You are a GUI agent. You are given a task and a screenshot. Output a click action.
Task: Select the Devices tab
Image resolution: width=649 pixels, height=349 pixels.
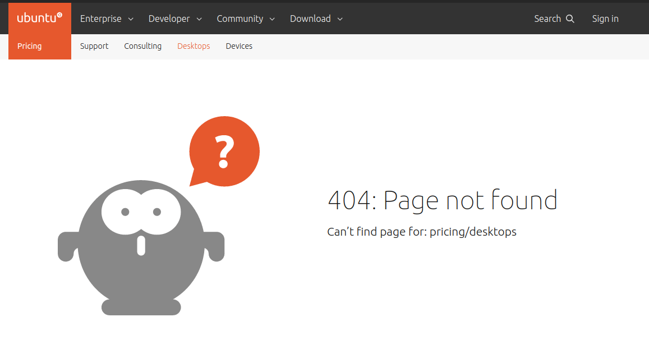(x=239, y=46)
